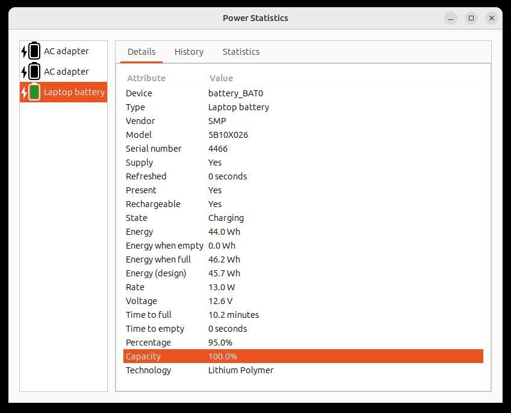Pick the Serial number row
Viewport: 511px width, 413px height.
[303, 149]
